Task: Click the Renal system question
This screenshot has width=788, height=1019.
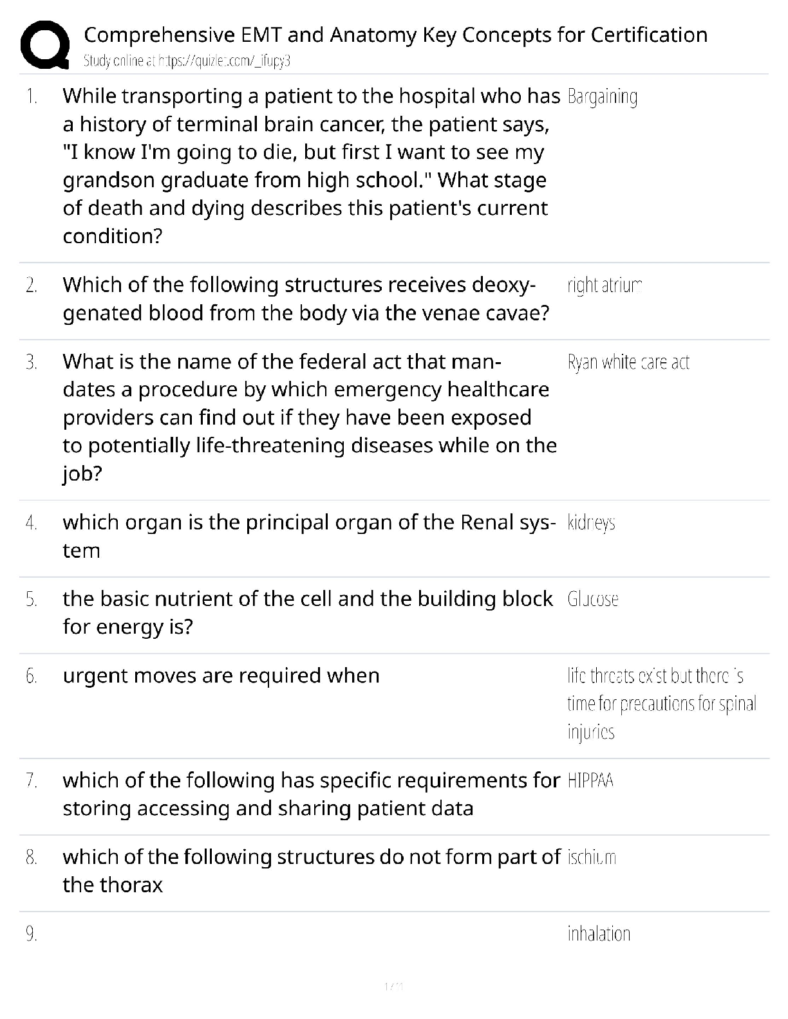Action: [x=309, y=536]
